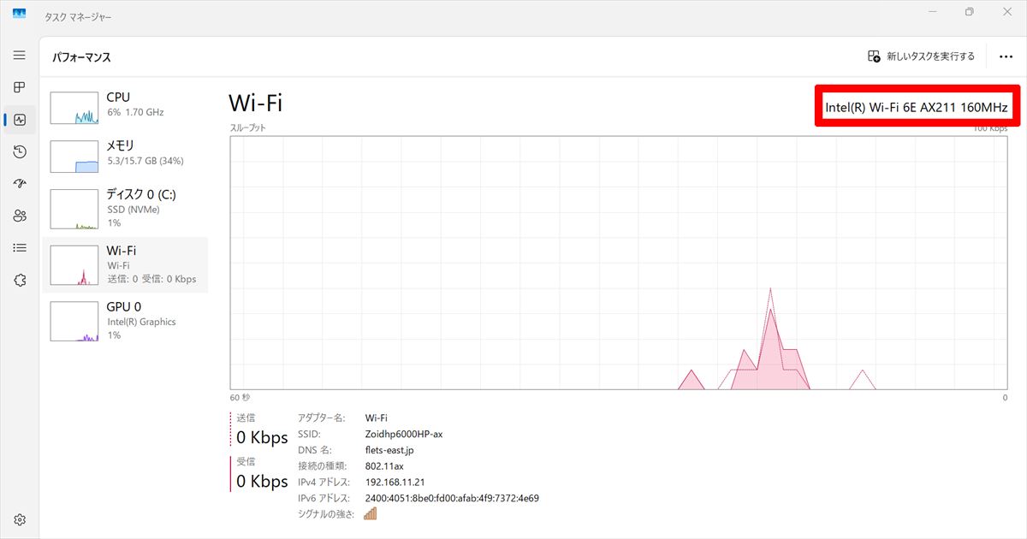The image size is (1027, 539).
Task: Click the Wi-Fi throughput graph
Action: coord(619,263)
